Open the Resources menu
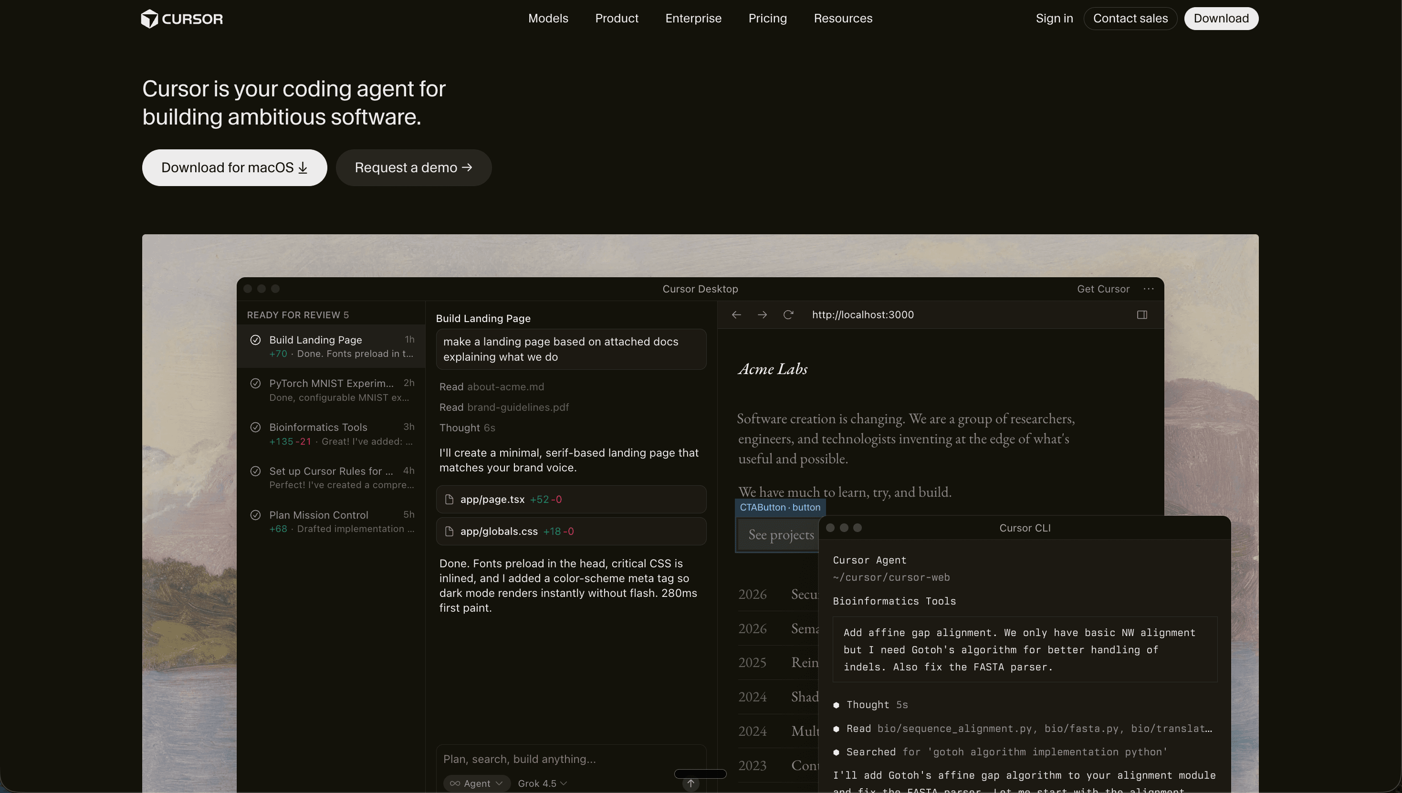Screen dimensions: 1402x793 (843, 19)
